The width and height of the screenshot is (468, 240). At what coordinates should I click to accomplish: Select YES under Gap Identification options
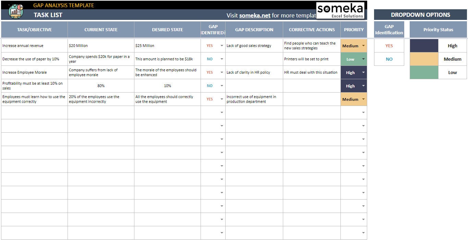click(389, 46)
